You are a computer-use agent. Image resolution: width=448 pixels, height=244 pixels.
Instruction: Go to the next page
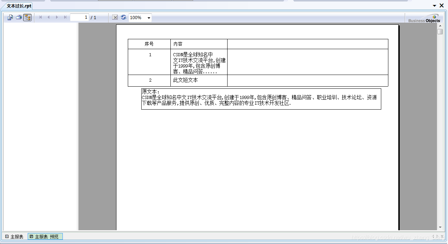point(57,17)
